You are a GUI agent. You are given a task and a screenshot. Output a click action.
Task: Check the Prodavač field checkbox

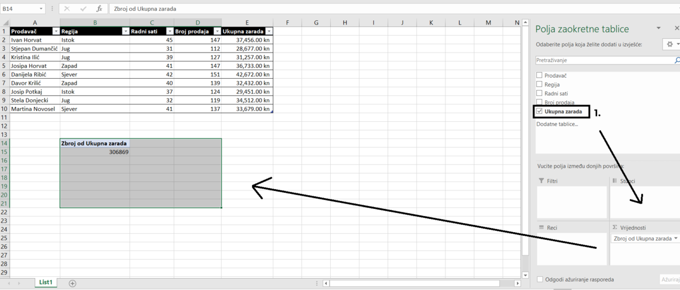click(x=539, y=76)
